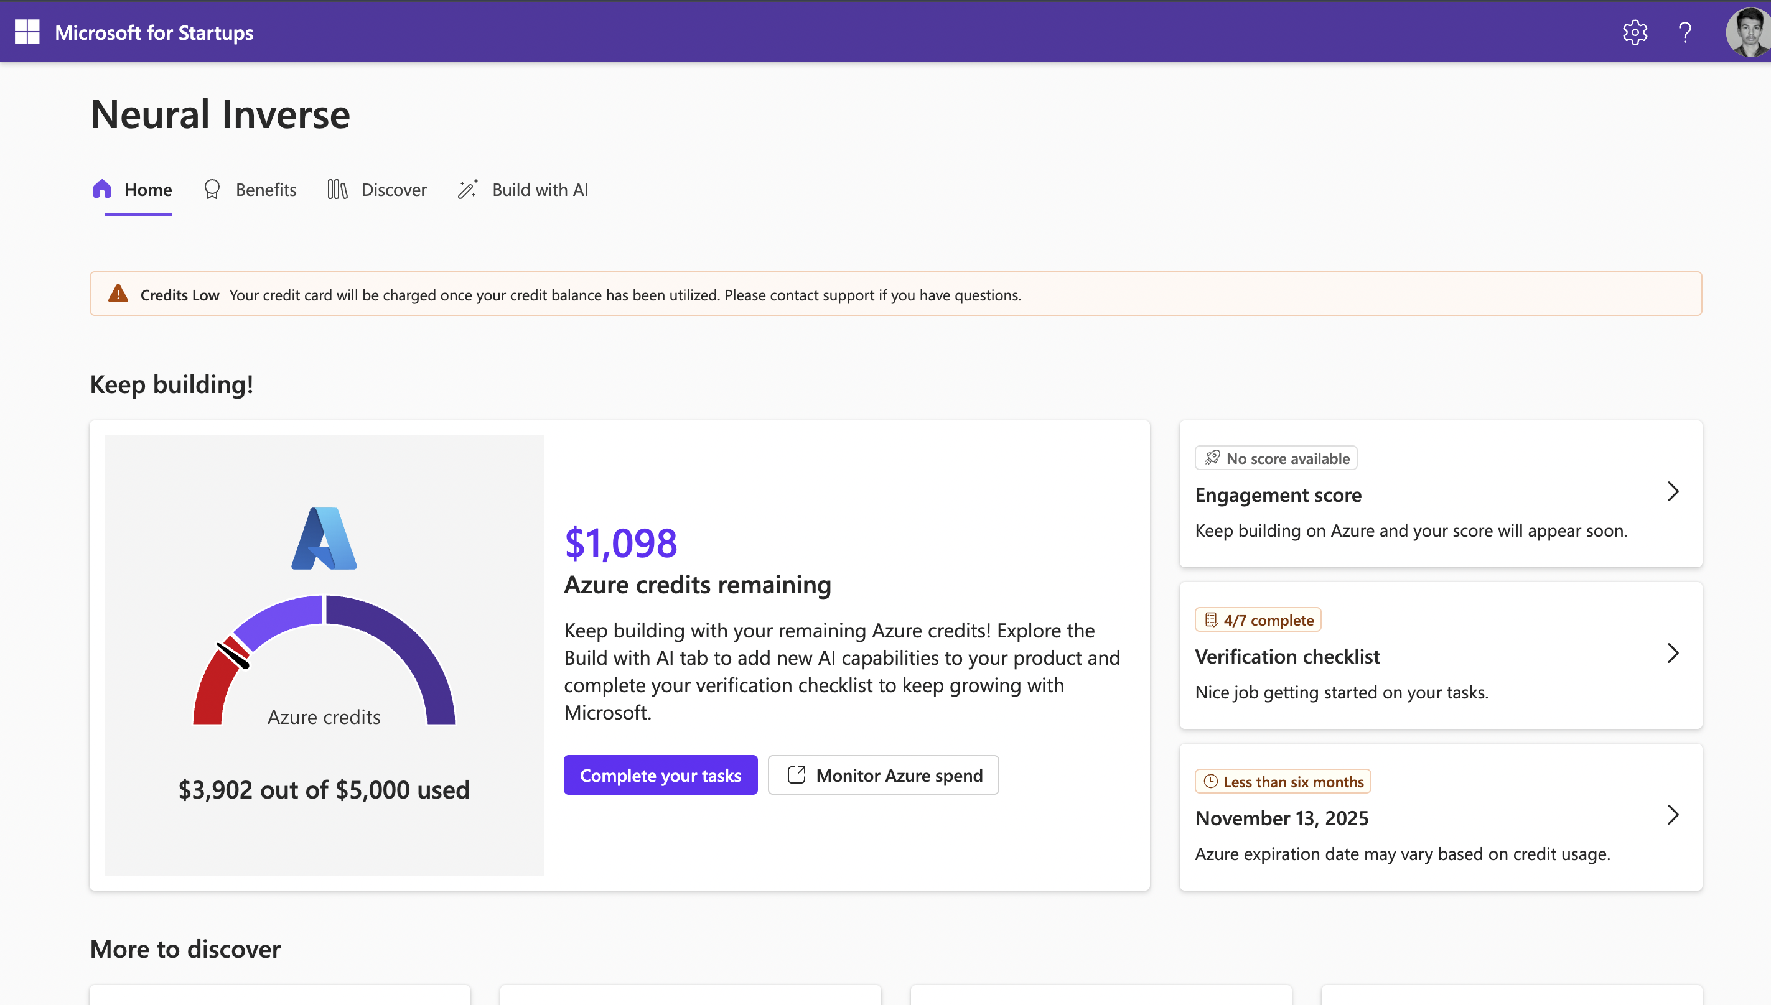The width and height of the screenshot is (1771, 1005).
Task: Click the Discover library books icon
Action: click(337, 189)
